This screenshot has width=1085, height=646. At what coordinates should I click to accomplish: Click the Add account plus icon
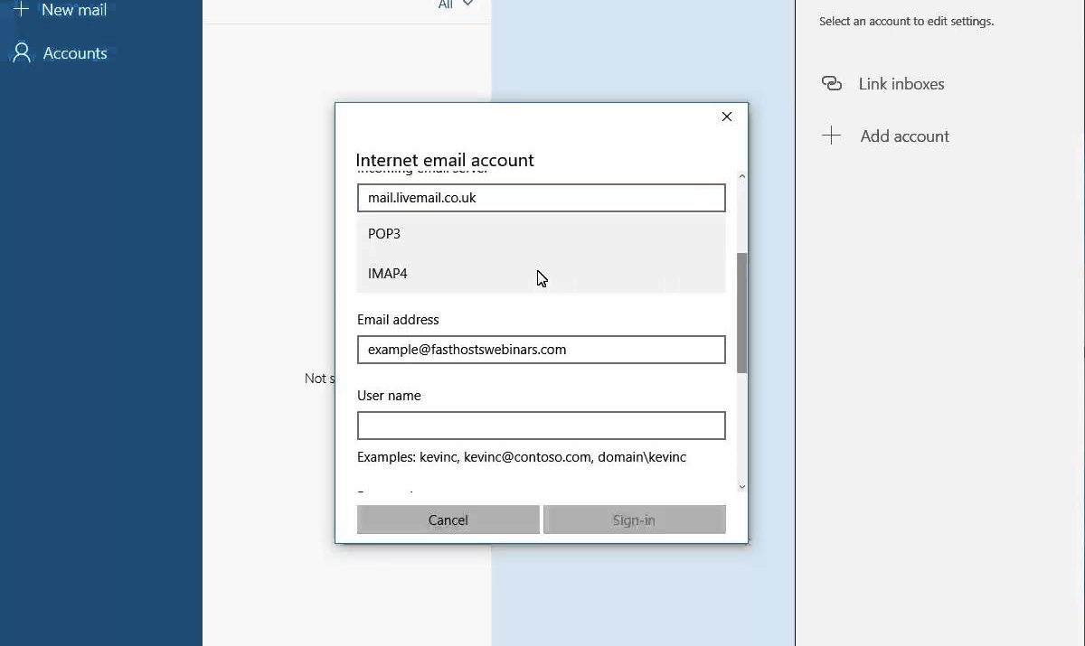(831, 136)
